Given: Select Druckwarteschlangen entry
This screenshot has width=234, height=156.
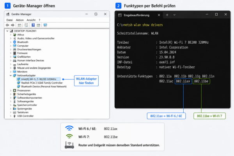Looking at the screenshot, I should click(x=29, y=50).
